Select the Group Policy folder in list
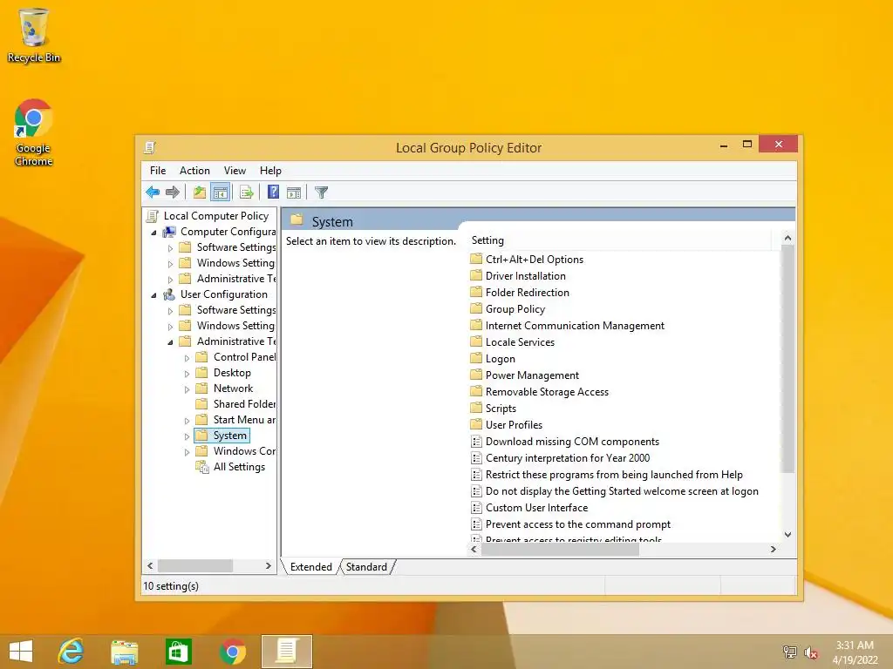Image resolution: width=893 pixels, height=669 pixels. pyautogui.click(x=508, y=309)
